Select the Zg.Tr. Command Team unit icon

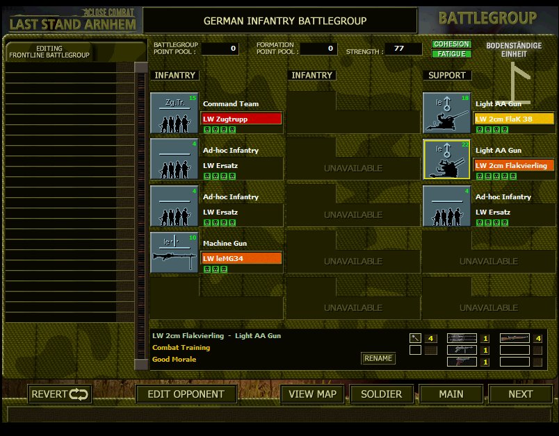coord(175,113)
